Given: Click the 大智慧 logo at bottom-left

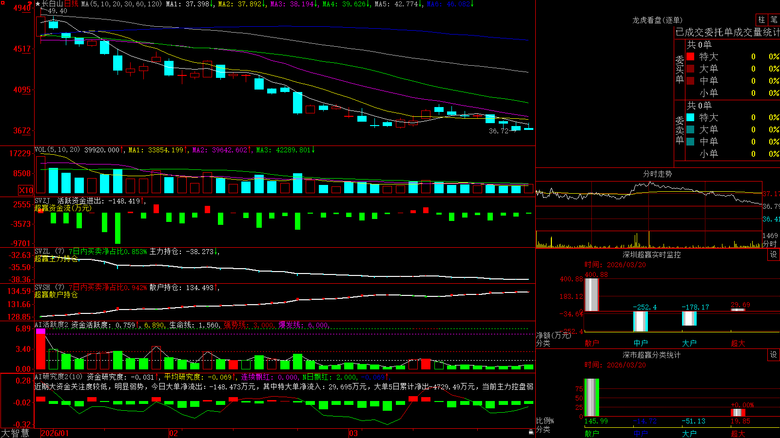Looking at the screenshot, I should [15, 433].
